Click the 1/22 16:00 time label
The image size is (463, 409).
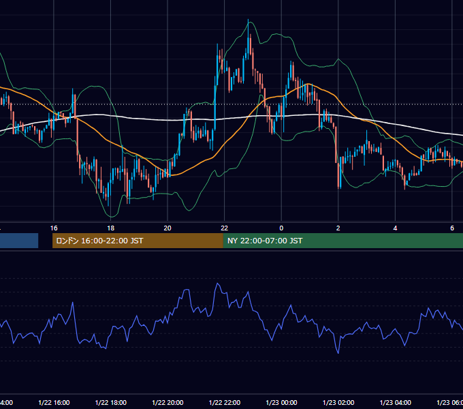pos(54,402)
